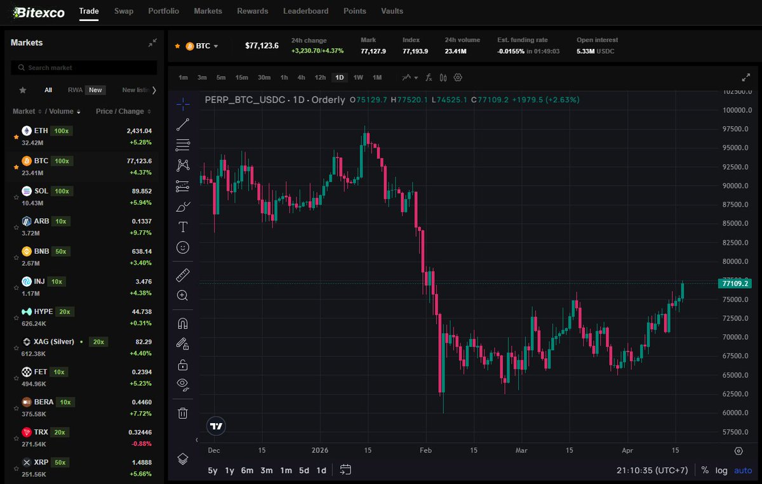Select the trend line drawing tool
This screenshot has width=762, height=484.
[183, 124]
